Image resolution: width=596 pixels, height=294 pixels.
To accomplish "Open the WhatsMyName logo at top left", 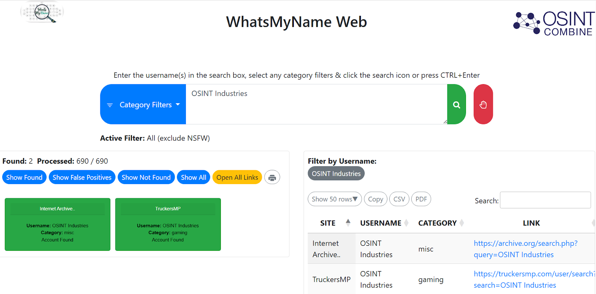I will [42, 13].
